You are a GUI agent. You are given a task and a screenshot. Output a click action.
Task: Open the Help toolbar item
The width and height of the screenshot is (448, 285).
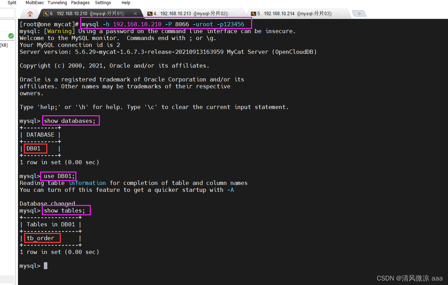tap(126, 3)
